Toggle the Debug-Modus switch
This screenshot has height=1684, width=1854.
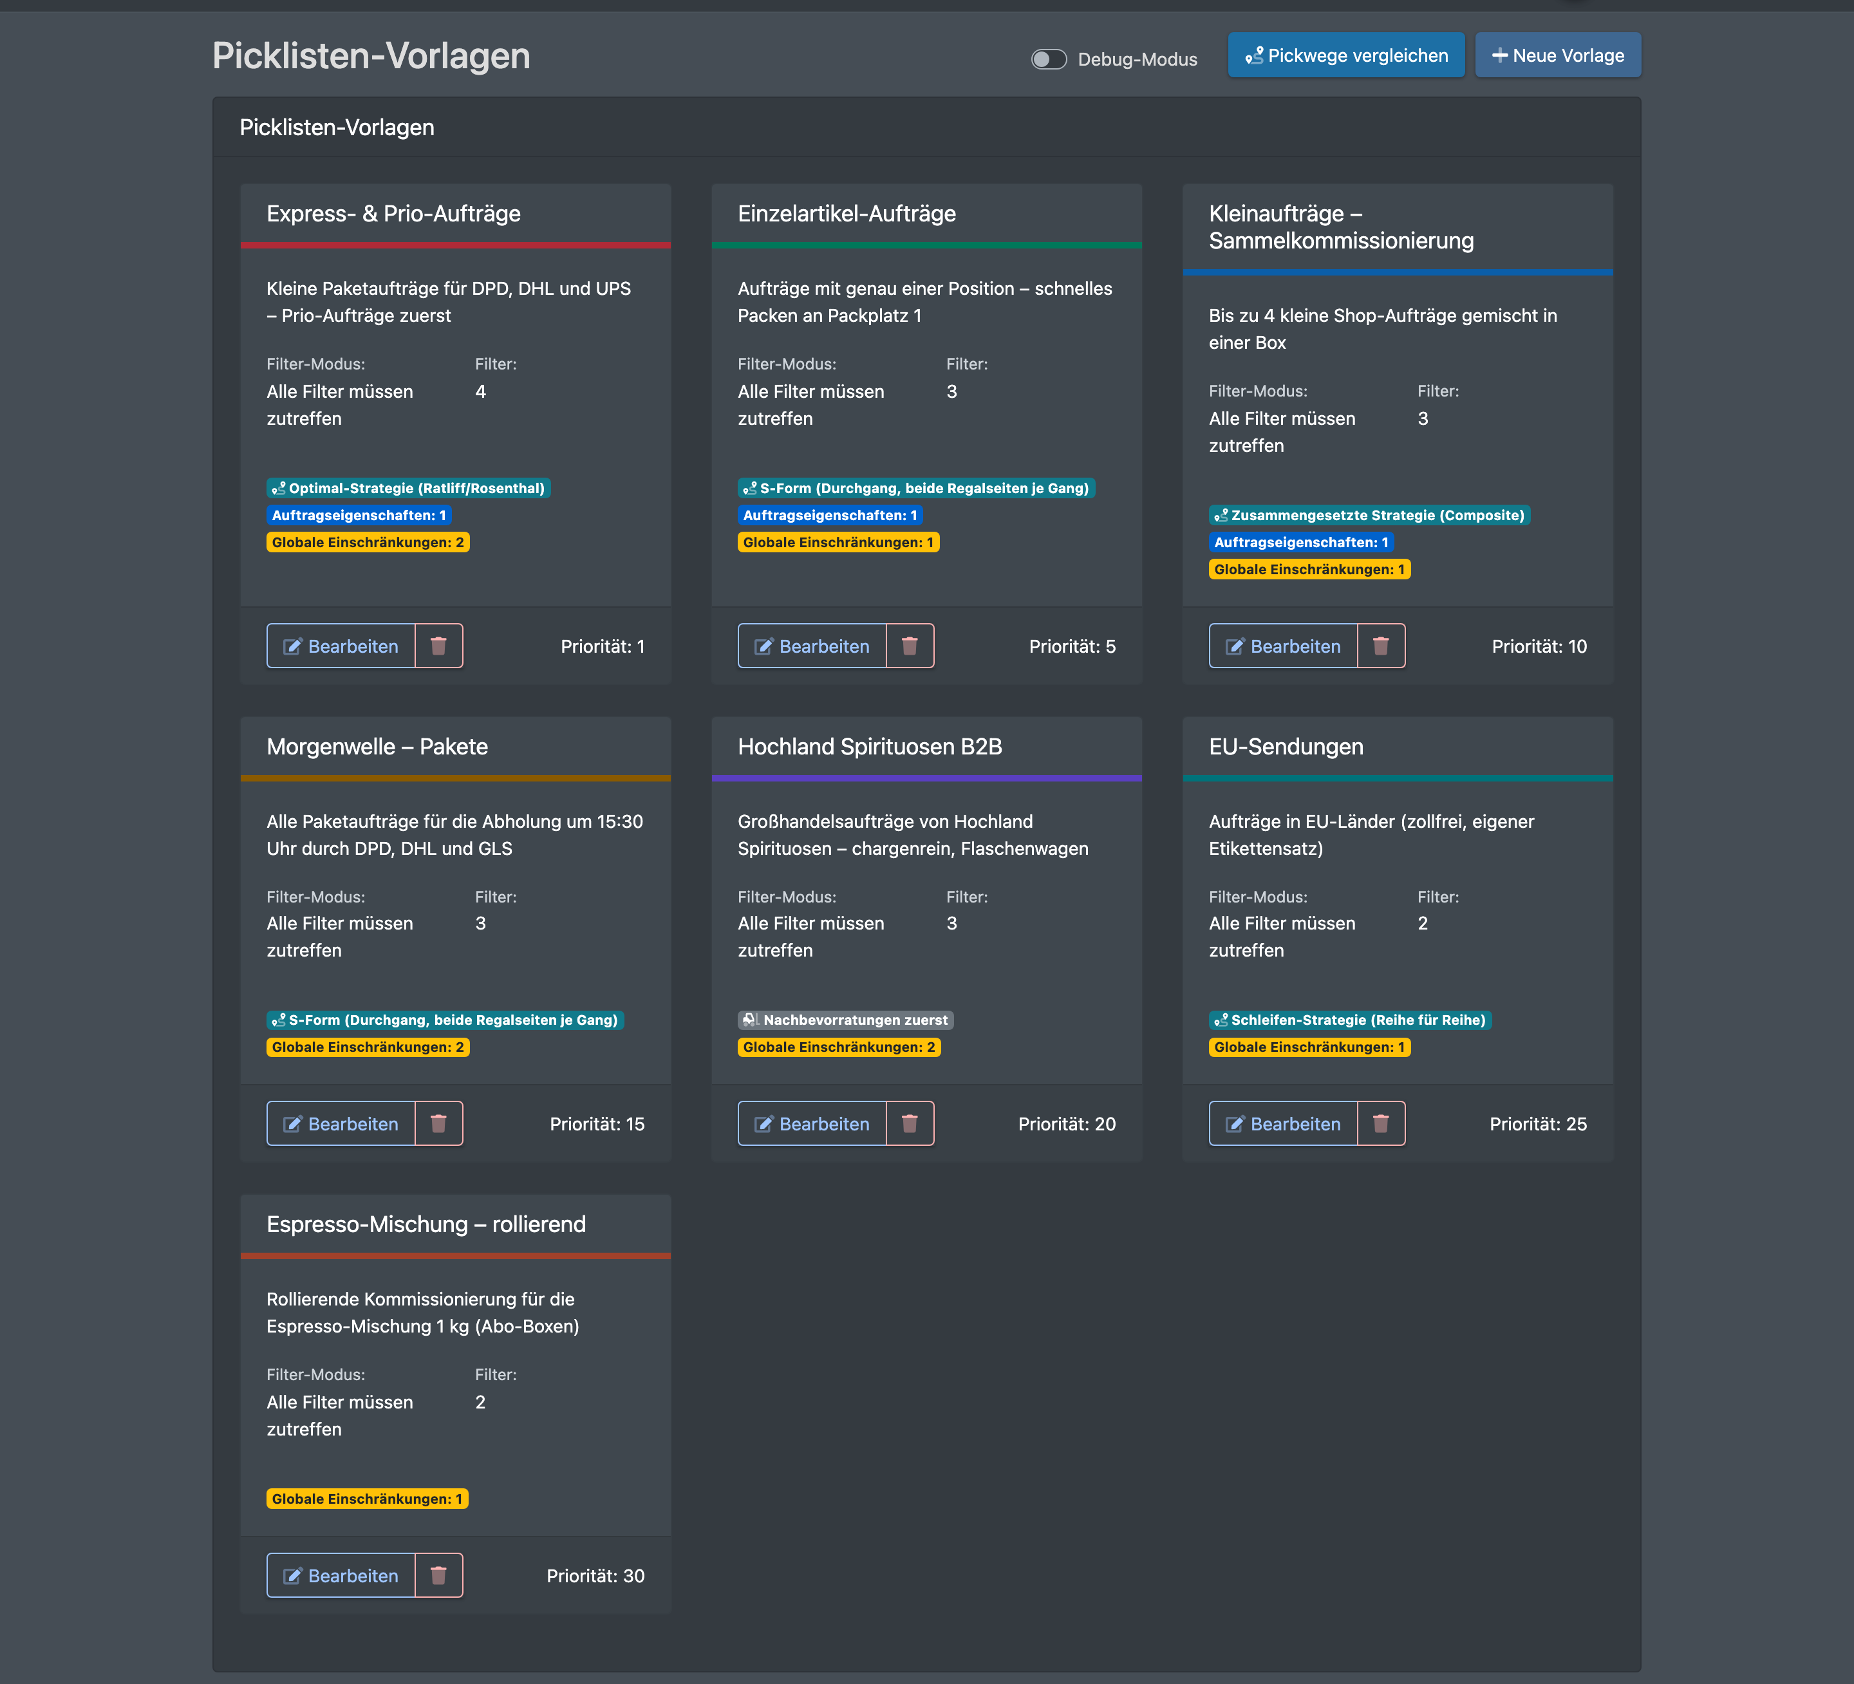coord(1049,59)
